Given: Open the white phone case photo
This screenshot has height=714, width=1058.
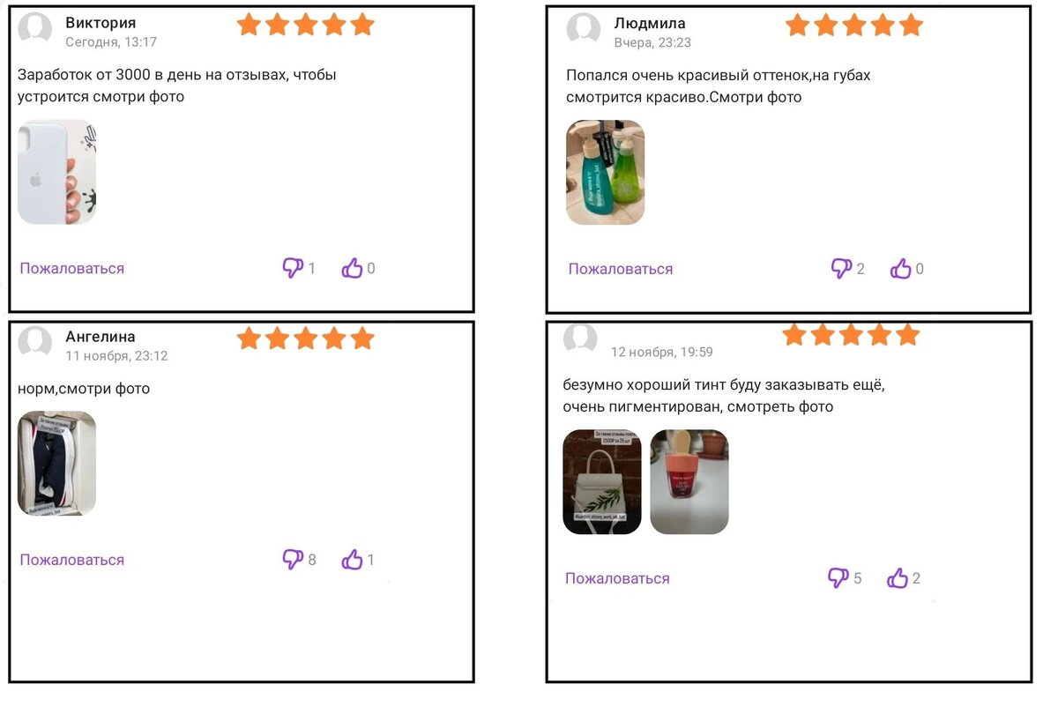Looking at the screenshot, I should [x=57, y=172].
